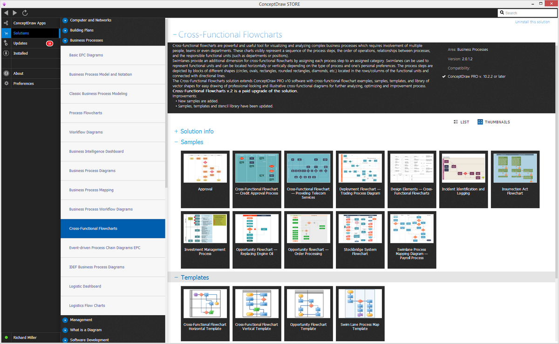
Task: Open Business Process Workflow Diagrams
Action: (113, 210)
